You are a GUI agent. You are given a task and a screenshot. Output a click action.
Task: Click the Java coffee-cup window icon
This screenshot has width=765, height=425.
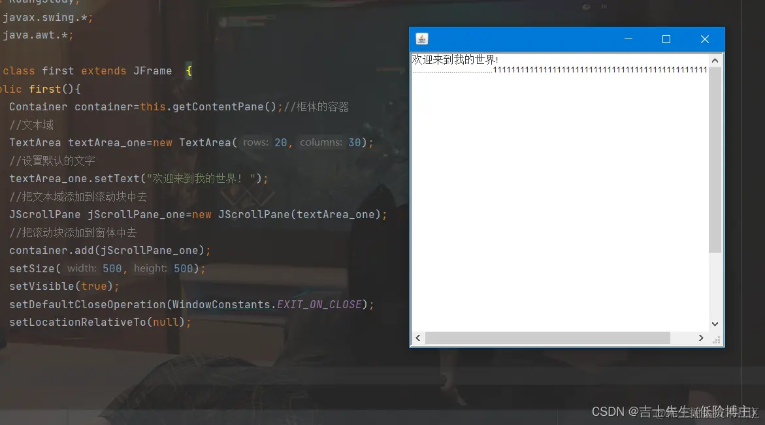click(421, 39)
